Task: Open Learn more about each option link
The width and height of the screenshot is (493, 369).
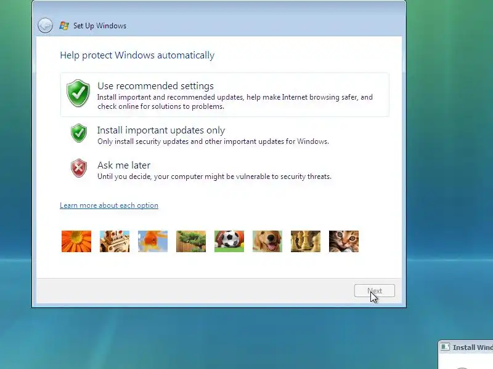Action: coord(109,205)
